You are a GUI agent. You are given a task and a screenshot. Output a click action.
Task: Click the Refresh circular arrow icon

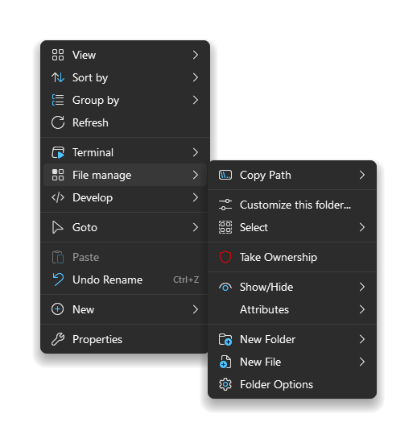[58, 122]
